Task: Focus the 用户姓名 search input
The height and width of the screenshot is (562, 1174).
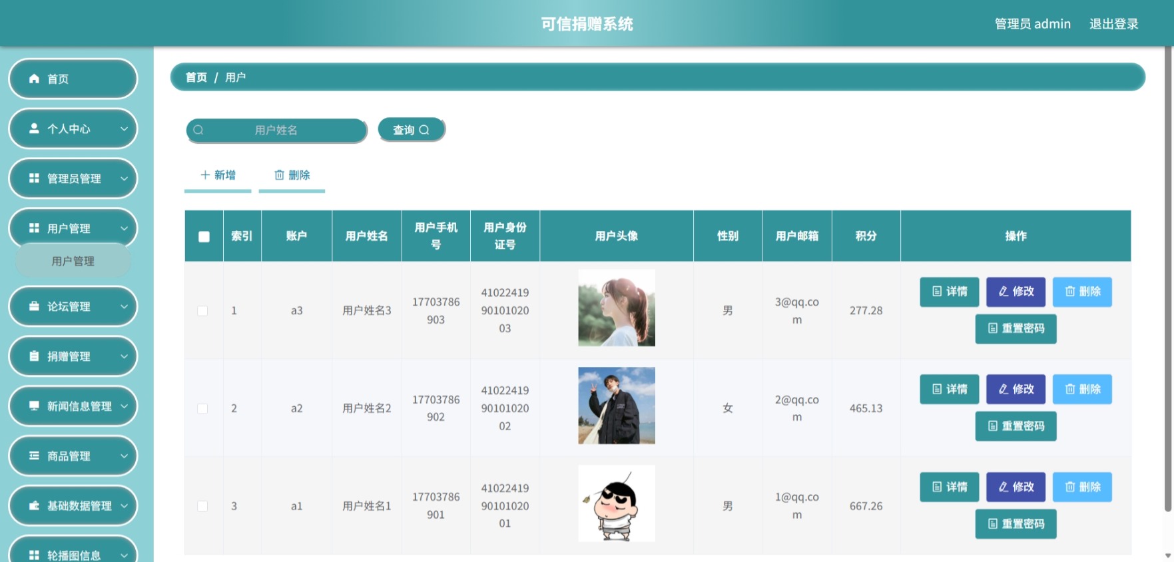Action: tap(276, 131)
